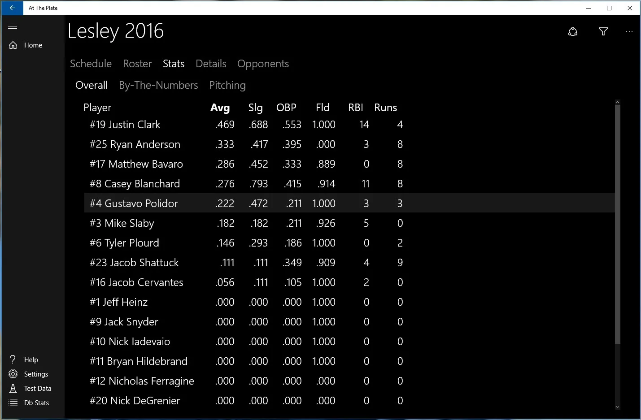Sort by the Runs column header
The width and height of the screenshot is (641, 420).
385,108
